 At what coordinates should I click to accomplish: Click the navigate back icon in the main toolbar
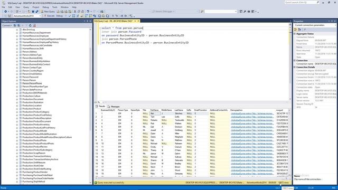click(6, 12)
